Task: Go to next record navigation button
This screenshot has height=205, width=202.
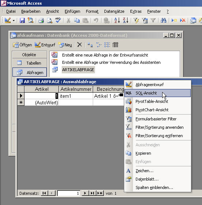Action: coord(85,193)
